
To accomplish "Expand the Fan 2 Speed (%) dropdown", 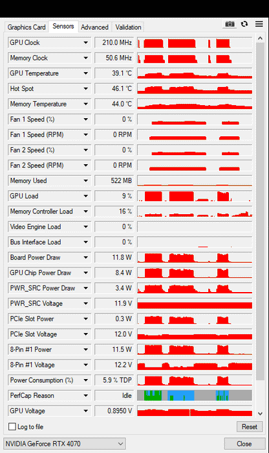I will (86, 150).
